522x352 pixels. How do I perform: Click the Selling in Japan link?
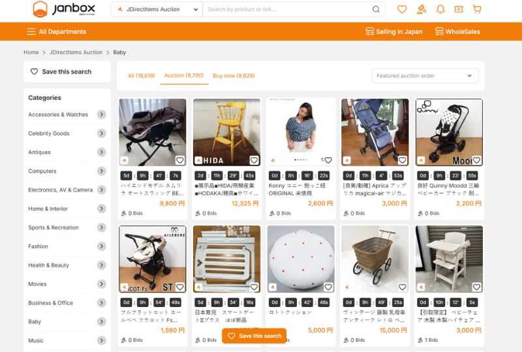[x=393, y=31]
